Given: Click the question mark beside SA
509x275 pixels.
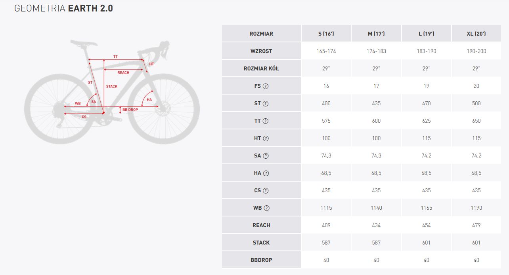Looking at the screenshot, I should pyautogui.click(x=266, y=156).
